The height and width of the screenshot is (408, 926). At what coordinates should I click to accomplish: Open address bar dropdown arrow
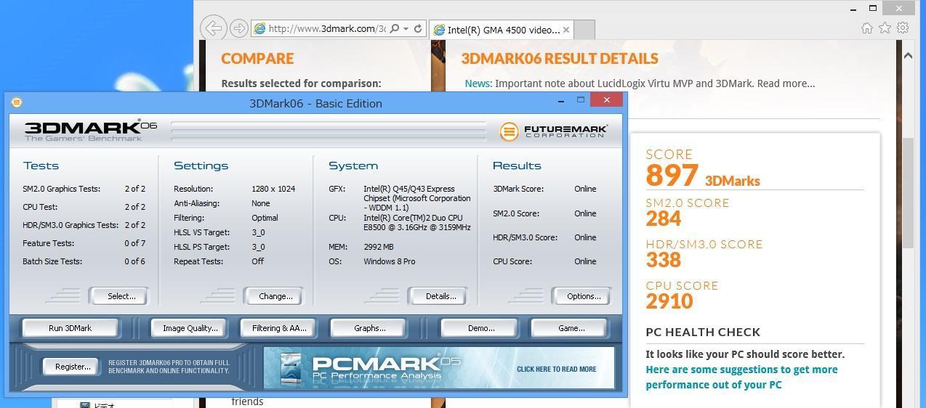click(x=406, y=29)
